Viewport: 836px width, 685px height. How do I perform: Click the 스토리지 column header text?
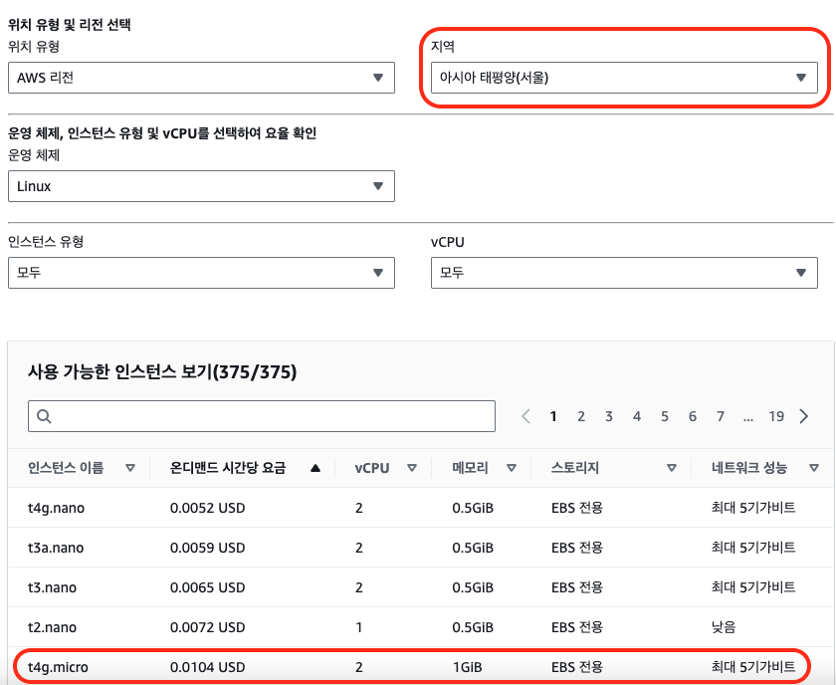pos(575,468)
